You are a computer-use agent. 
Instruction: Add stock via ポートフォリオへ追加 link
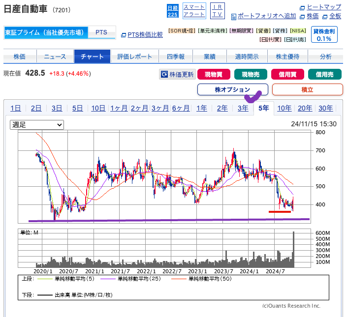(x=267, y=16)
